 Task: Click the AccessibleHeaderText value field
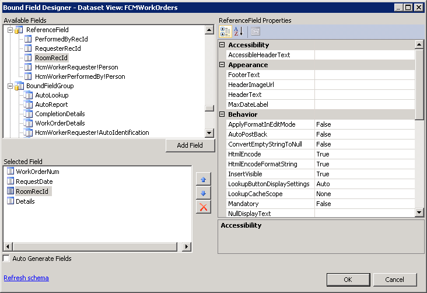[x=365, y=55]
